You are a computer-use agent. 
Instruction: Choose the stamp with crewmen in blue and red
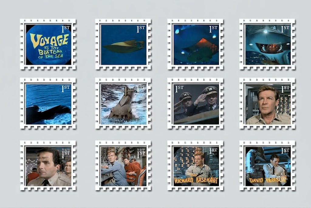point(123,166)
